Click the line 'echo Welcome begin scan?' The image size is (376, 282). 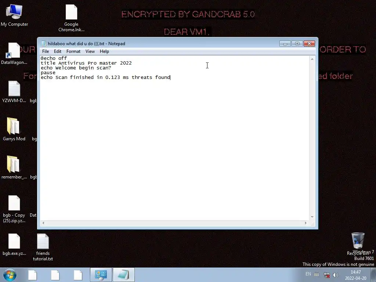point(76,68)
